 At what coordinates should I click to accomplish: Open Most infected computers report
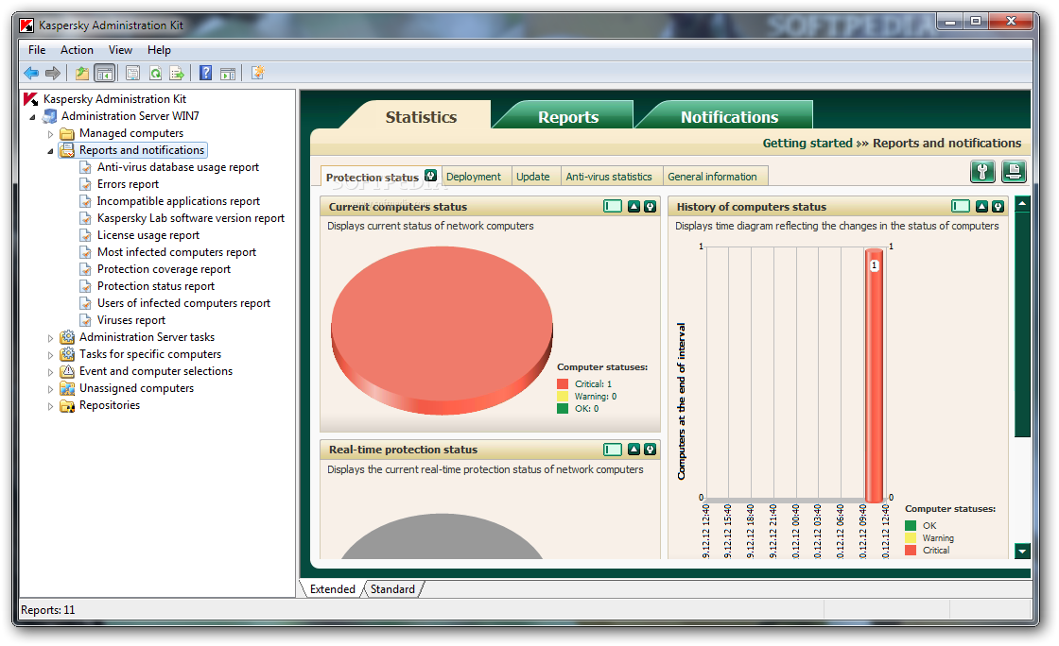coord(176,252)
